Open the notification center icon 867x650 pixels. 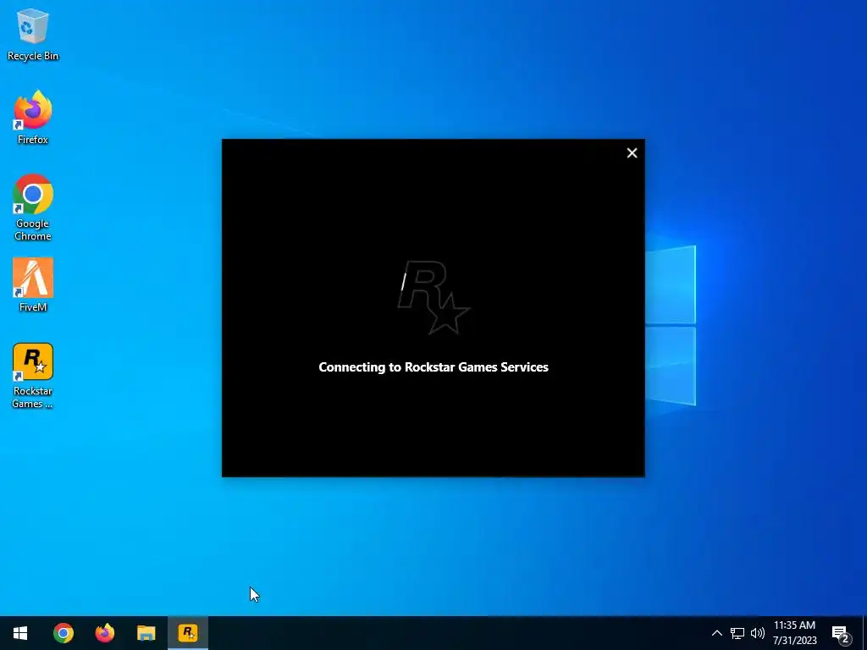(x=841, y=633)
